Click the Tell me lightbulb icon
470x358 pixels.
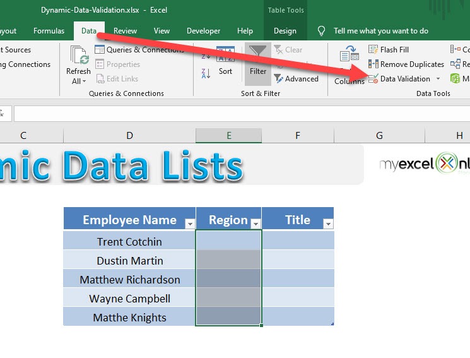(x=321, y=31)
